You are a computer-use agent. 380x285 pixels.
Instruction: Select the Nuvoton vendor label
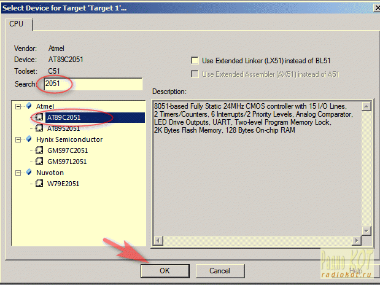pos(50,173)
